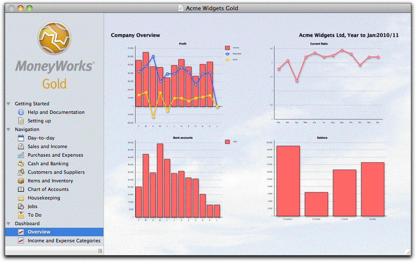
Task: Click the Acme Widgets Gold window title
Action: point(212,8)
